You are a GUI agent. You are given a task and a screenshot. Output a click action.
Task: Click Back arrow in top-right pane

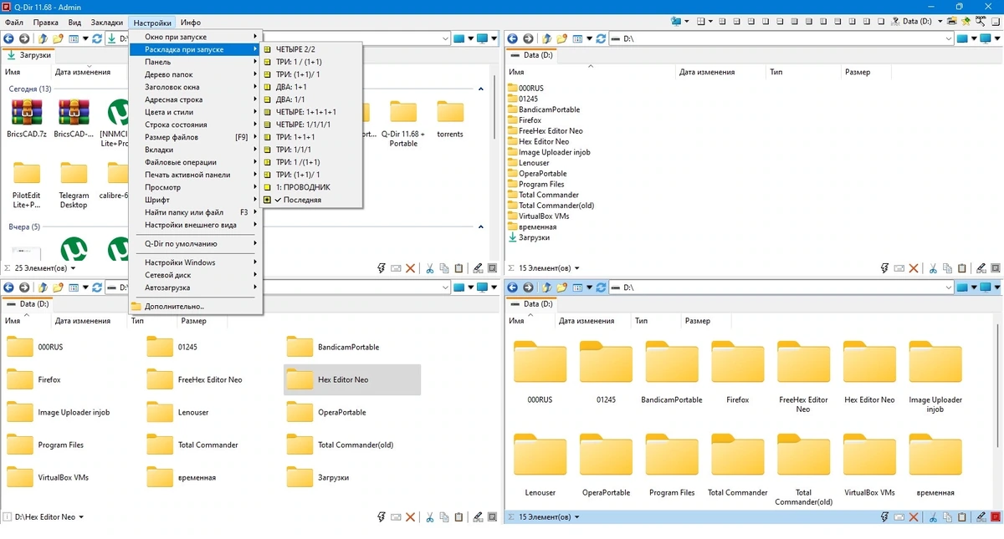point(513,38)
